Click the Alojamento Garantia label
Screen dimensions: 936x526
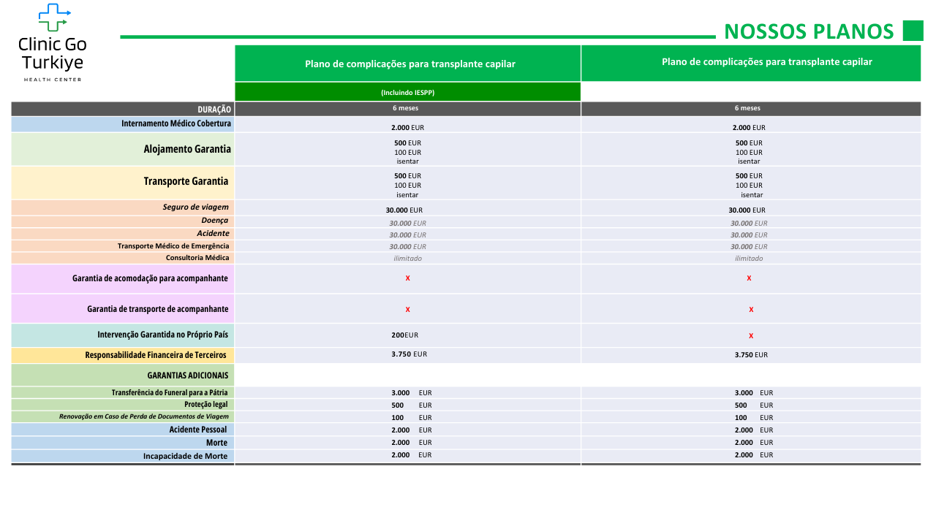[186, 149]
